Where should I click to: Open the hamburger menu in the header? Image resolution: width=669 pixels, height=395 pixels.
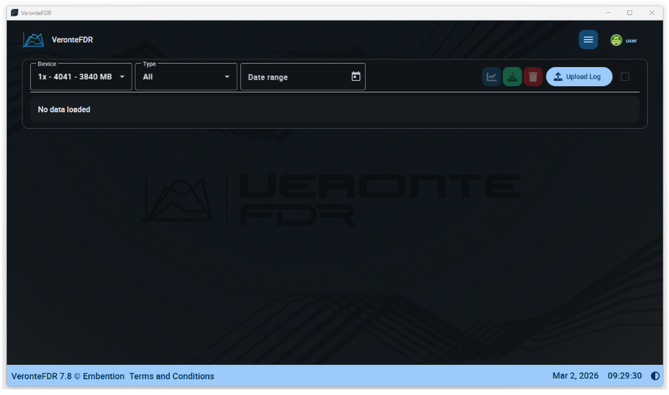(588, 40)
